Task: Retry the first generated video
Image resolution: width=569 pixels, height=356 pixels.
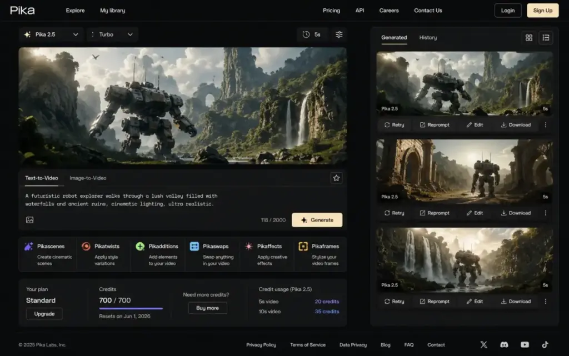Action: 394,125
